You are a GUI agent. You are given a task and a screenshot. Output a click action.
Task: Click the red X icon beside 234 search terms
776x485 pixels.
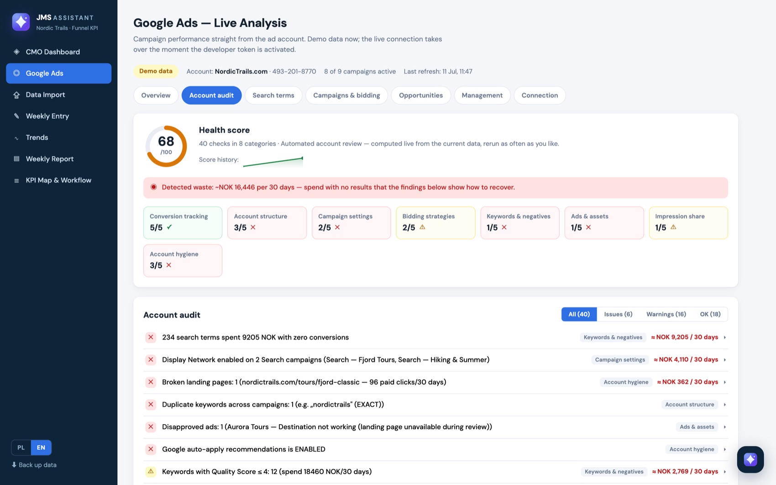tap(151, 337)
